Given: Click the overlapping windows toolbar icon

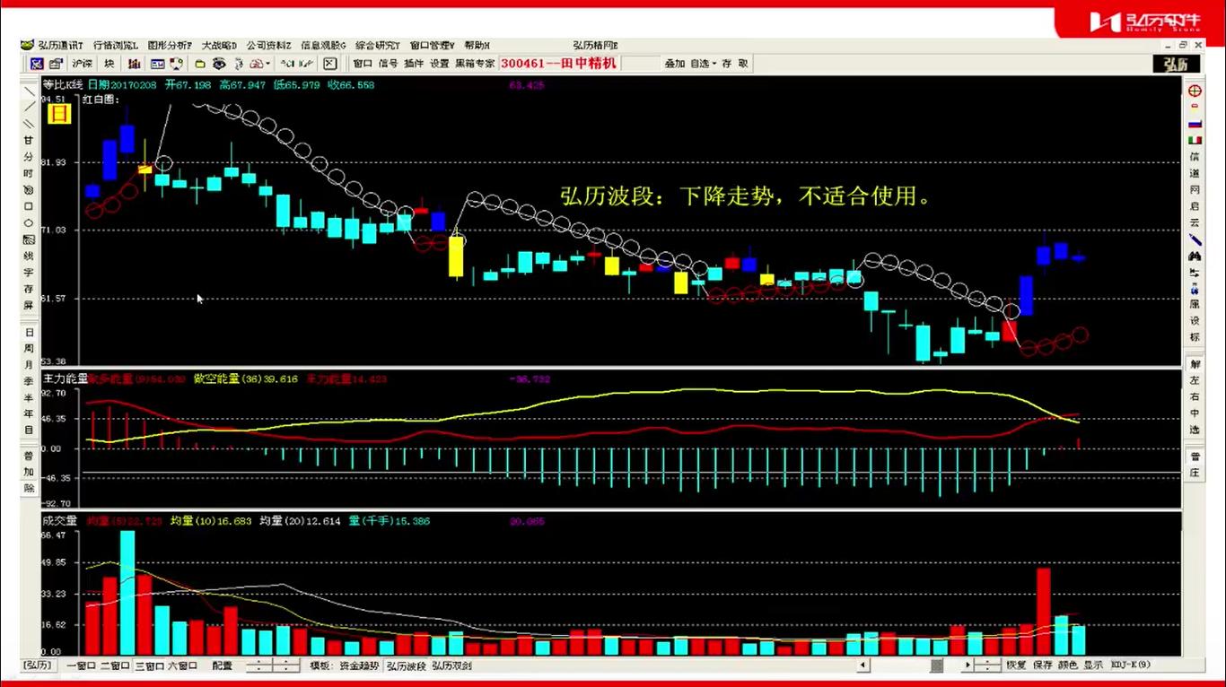Looking at the screenshot, I should 56,64.
